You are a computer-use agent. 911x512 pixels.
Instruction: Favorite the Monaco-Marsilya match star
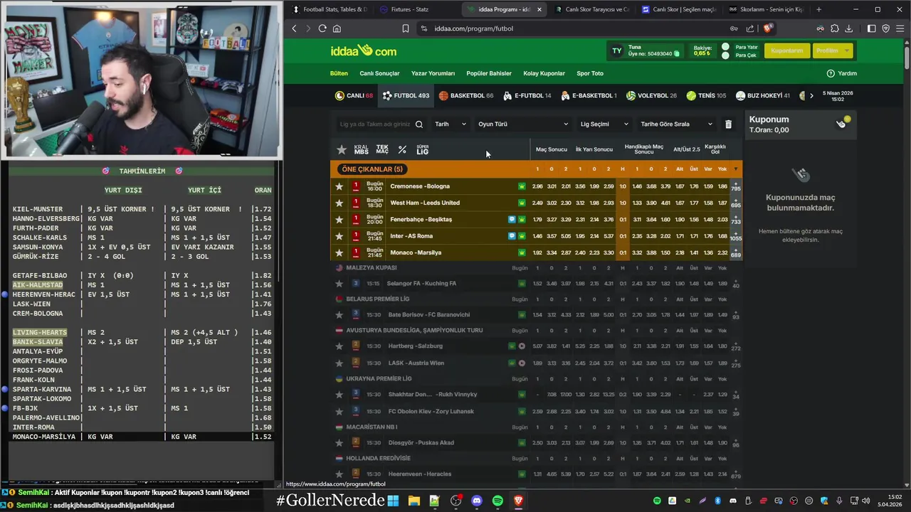coord(339,252)
